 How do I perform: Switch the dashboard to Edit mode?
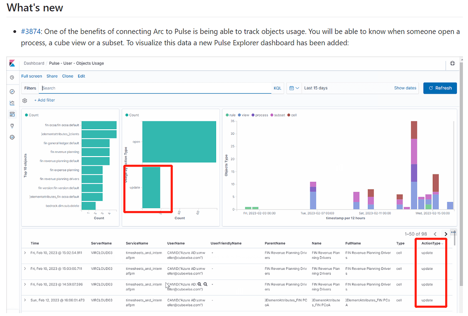click(x=81, y=76)
